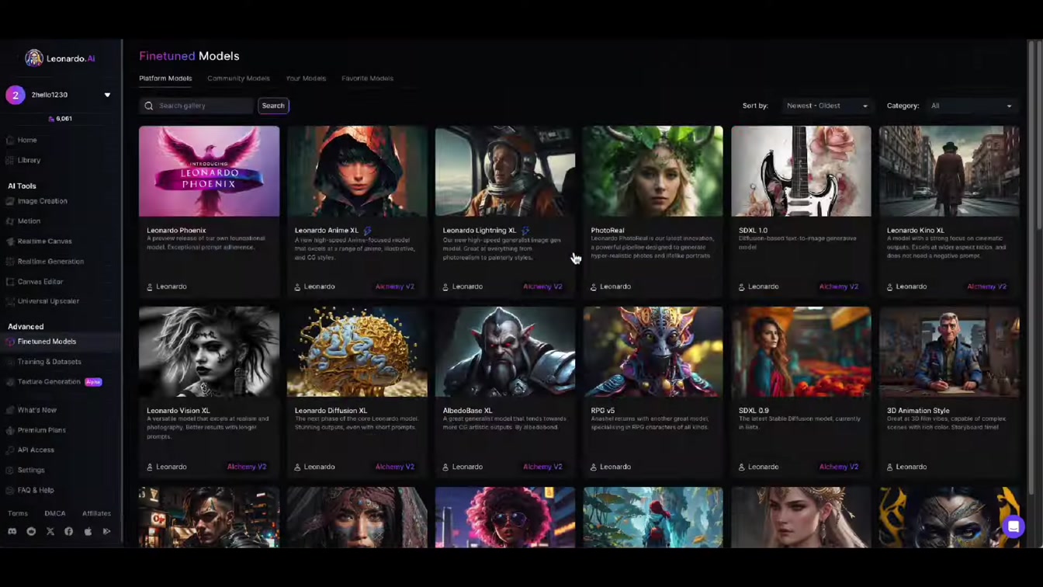Click the API Access key icon
The image size is (1043, 587).
[x=10, y=450]
